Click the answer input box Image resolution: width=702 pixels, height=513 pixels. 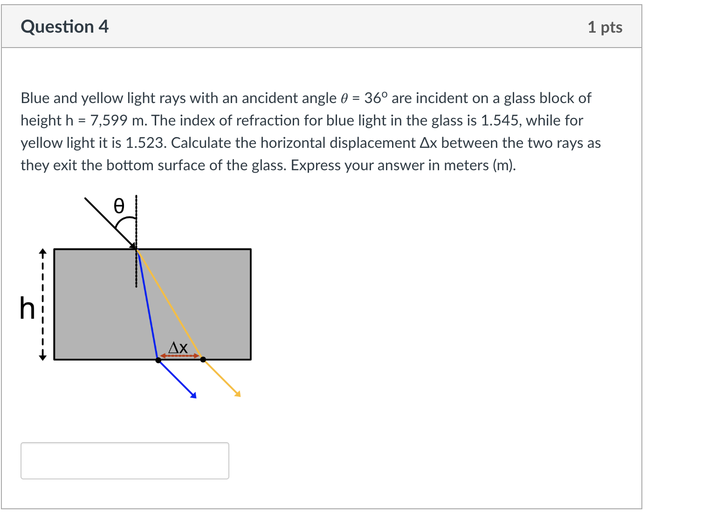tap(125, 461)
